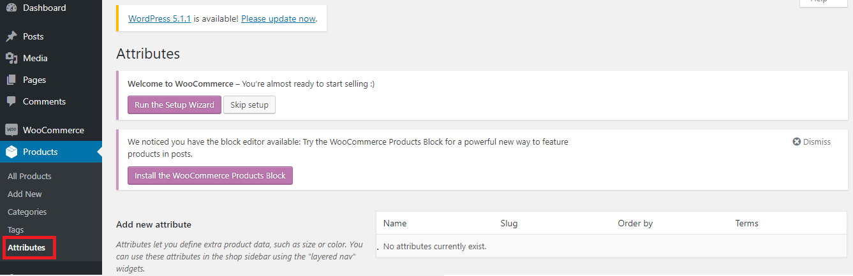
Task: Click the Dismiss circle-x icon
Action: 796,142
